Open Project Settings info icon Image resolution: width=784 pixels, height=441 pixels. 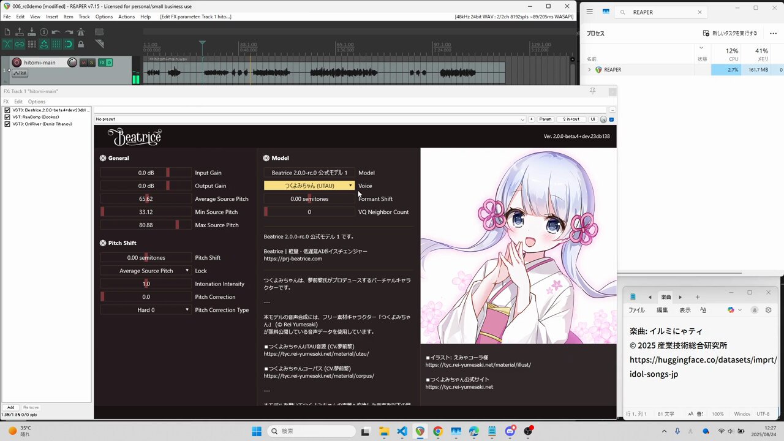pyautogui.click(x=43, y=32)
